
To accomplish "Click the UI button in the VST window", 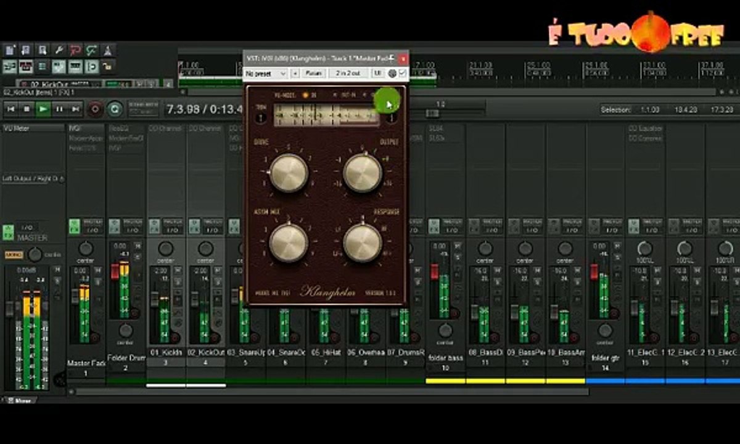I will tap(377, 73).
